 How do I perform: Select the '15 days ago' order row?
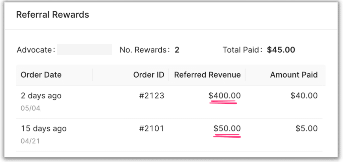click(x=169, y=135)
